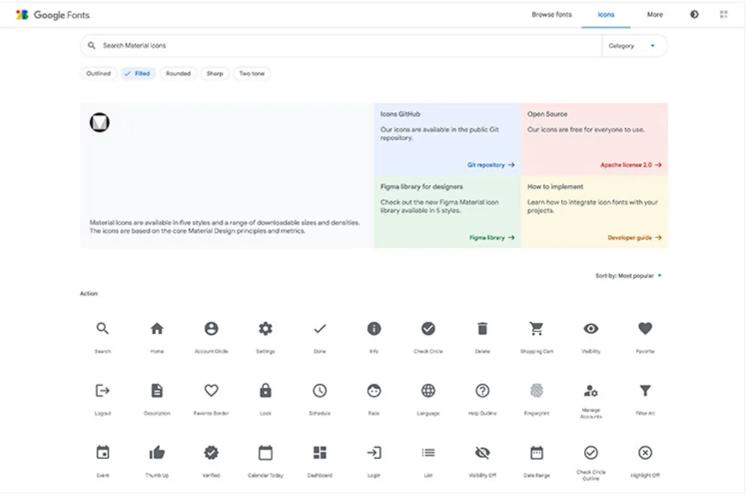The image size is (746, 499).
Task: Focus the Search Material Icons field
Action: 341,46
